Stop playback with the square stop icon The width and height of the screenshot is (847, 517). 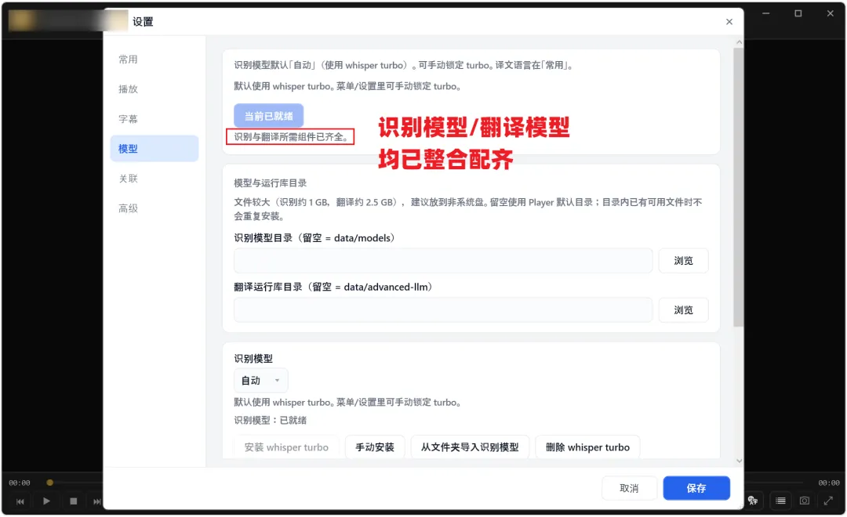(74, 501)
